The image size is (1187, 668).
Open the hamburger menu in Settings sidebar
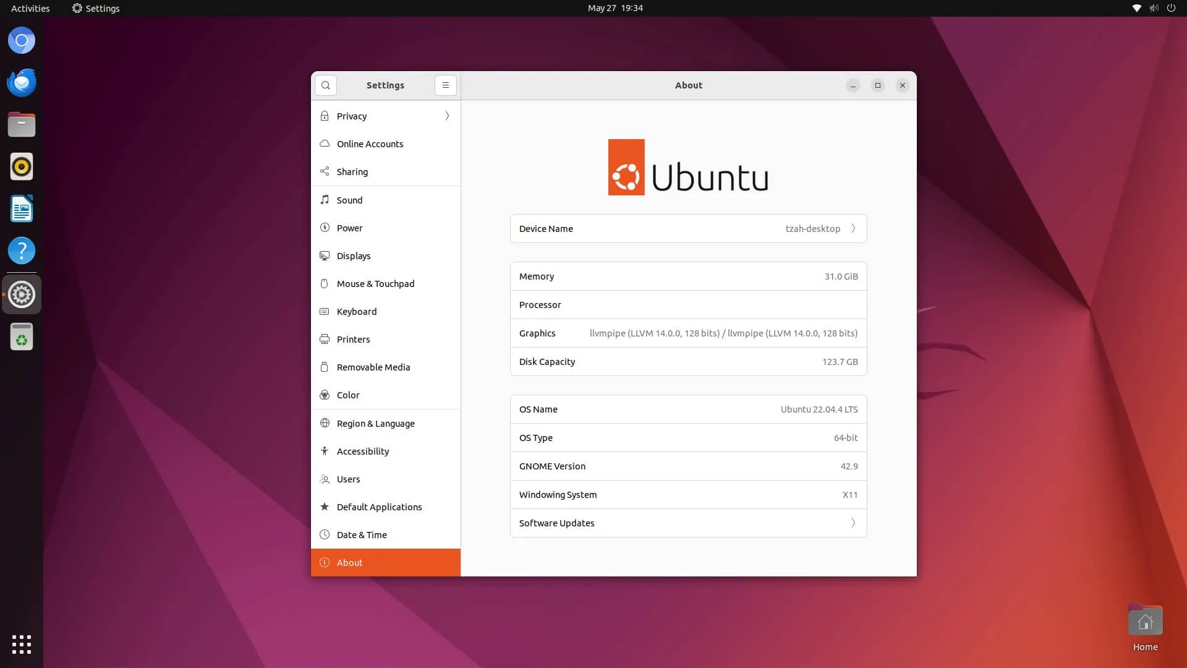[x=445, y=85]
